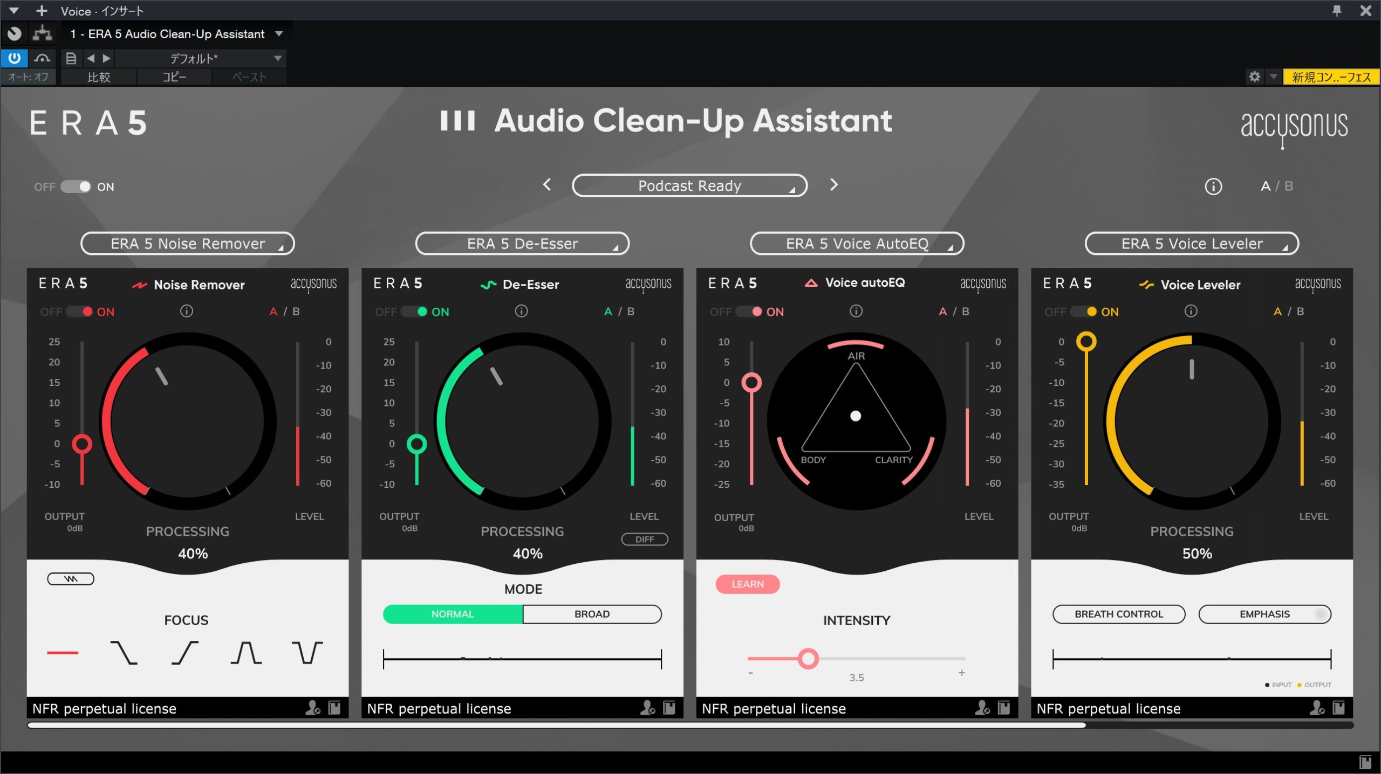Screen dimensions: 1381x774
Task: Toggle De-Esser ON switch
Action: click(x=414, y=312)
